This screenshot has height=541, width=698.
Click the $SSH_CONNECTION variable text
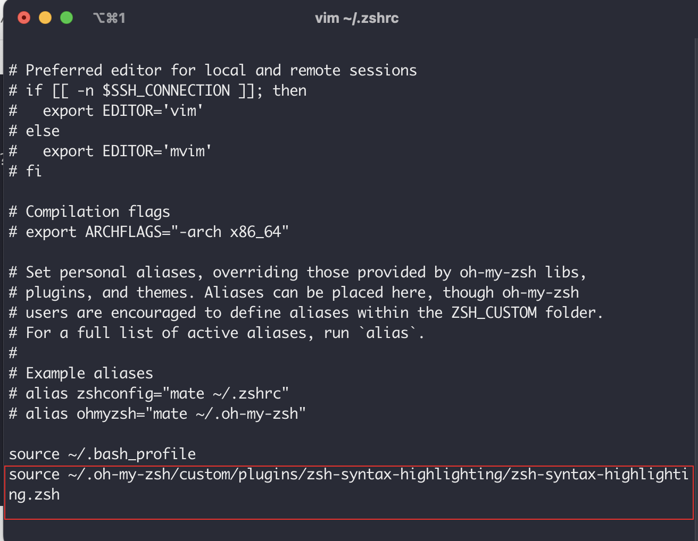coord(166,91)
